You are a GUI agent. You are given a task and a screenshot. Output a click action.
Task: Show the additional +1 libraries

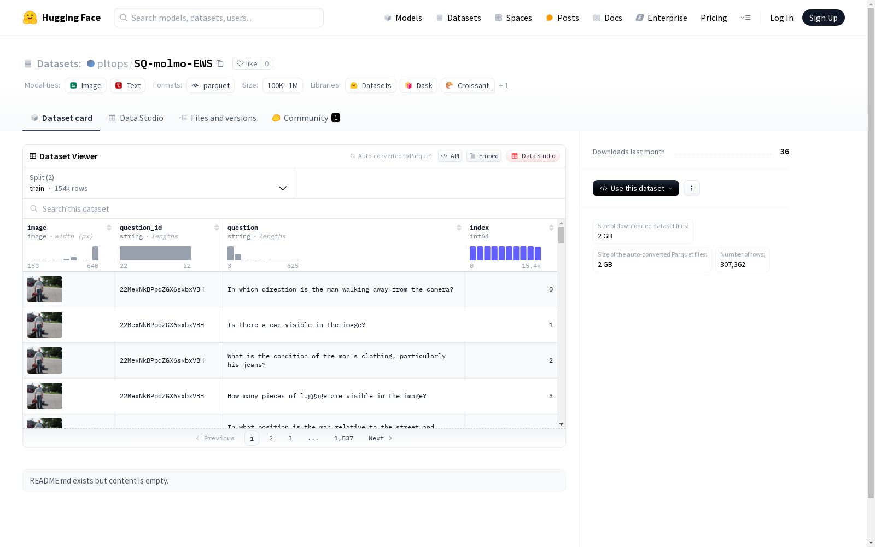[504, 85]
